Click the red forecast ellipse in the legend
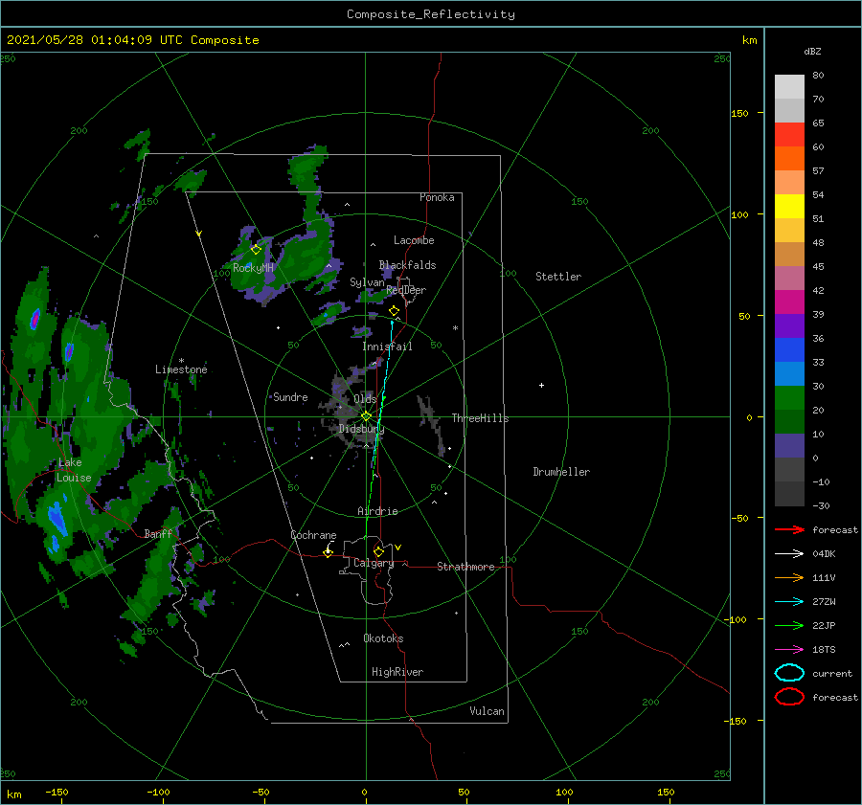This screenshot has height=805, width=862. [789, 697]
